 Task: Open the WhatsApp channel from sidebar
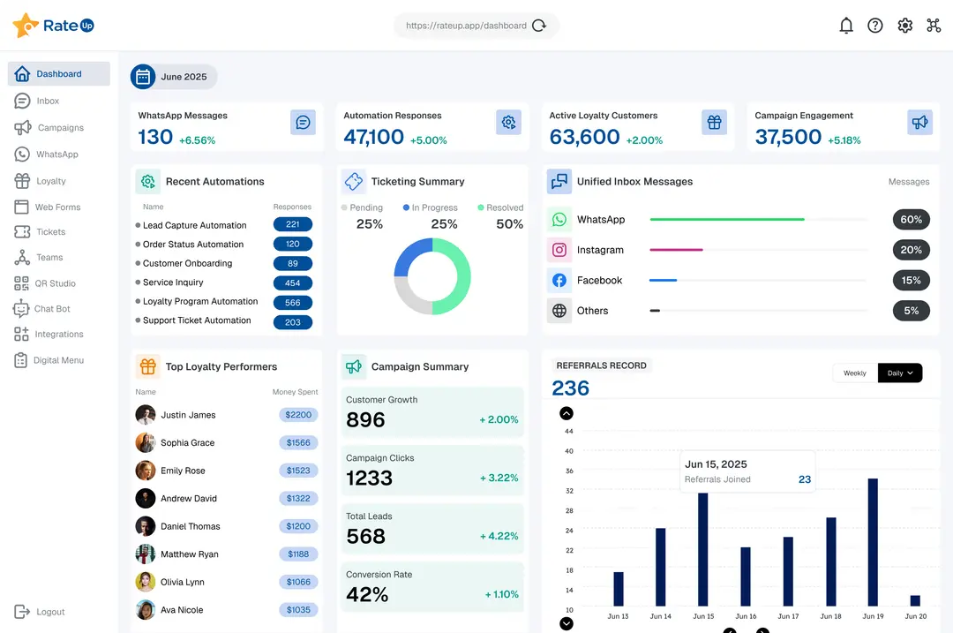(58, 154)
